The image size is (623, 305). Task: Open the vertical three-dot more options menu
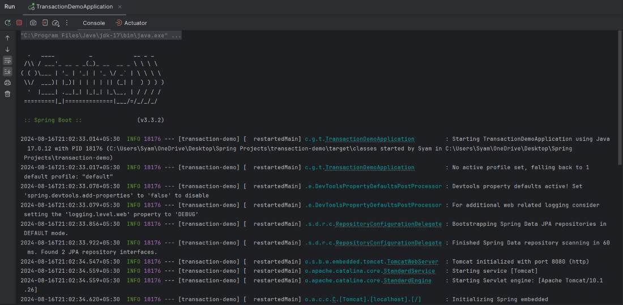[67, 23]
